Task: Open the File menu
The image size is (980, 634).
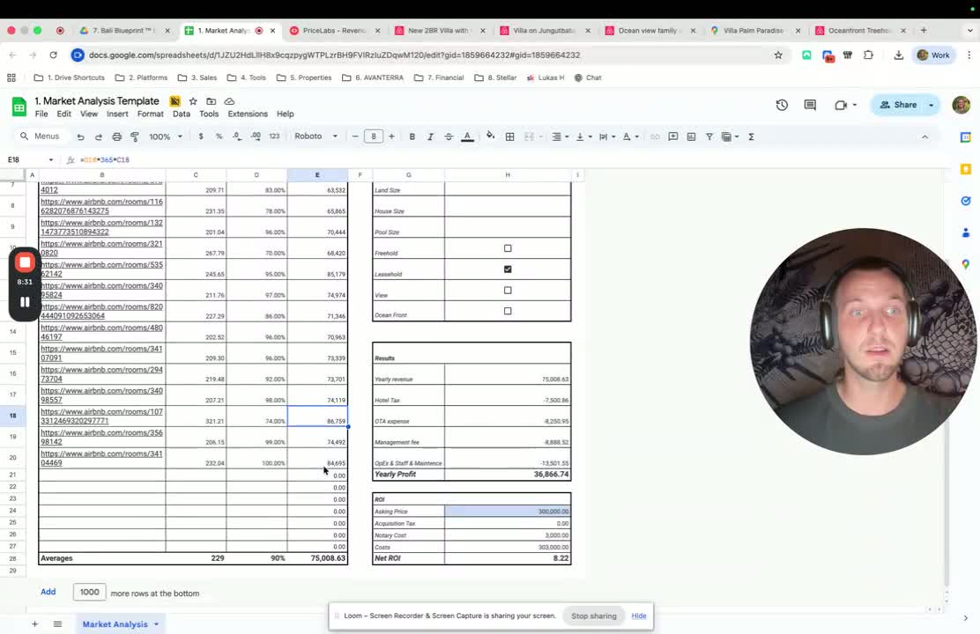Action: pos(41,114)
